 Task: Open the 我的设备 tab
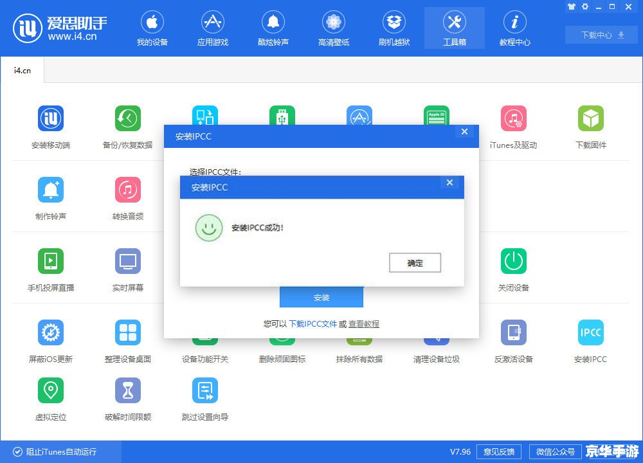point(152,28)
